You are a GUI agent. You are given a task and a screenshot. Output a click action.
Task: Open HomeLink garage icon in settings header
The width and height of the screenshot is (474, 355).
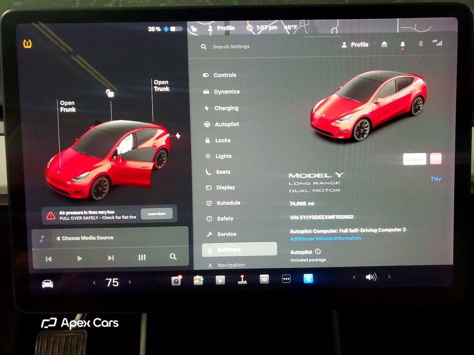tap(384, 44)
